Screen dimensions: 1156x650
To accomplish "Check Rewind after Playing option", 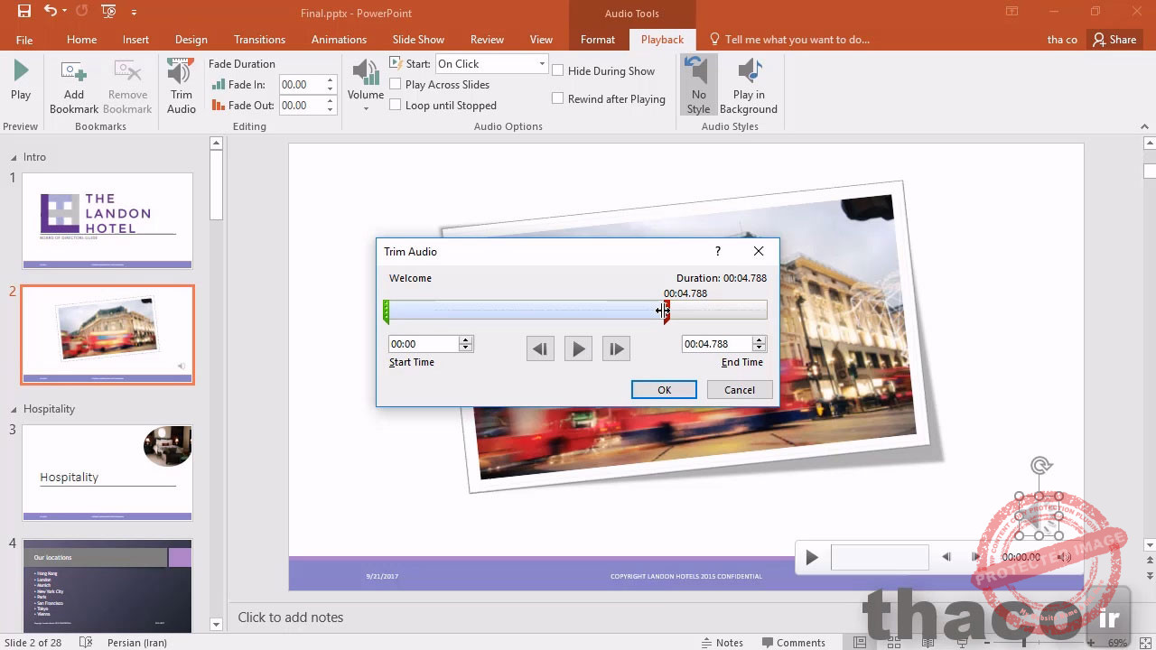I will point(557,98).
